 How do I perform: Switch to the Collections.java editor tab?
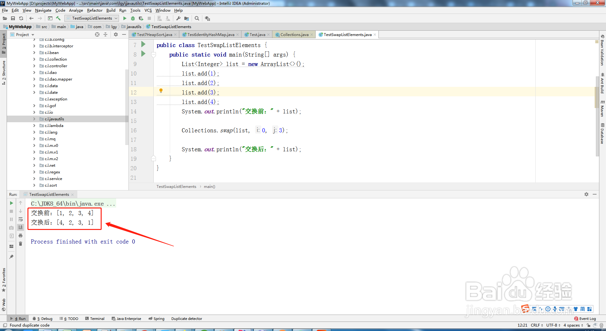[294, 34]
